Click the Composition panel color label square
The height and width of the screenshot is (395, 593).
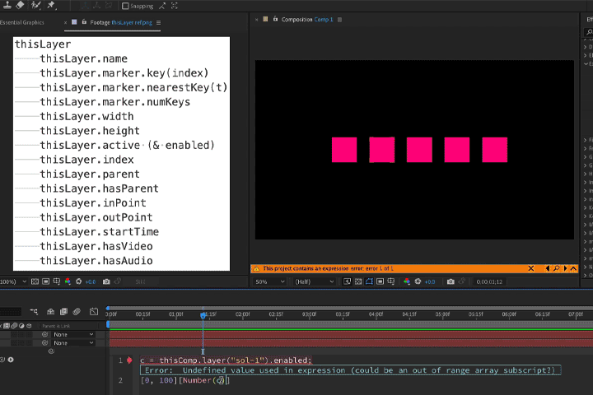coord(265,19)
